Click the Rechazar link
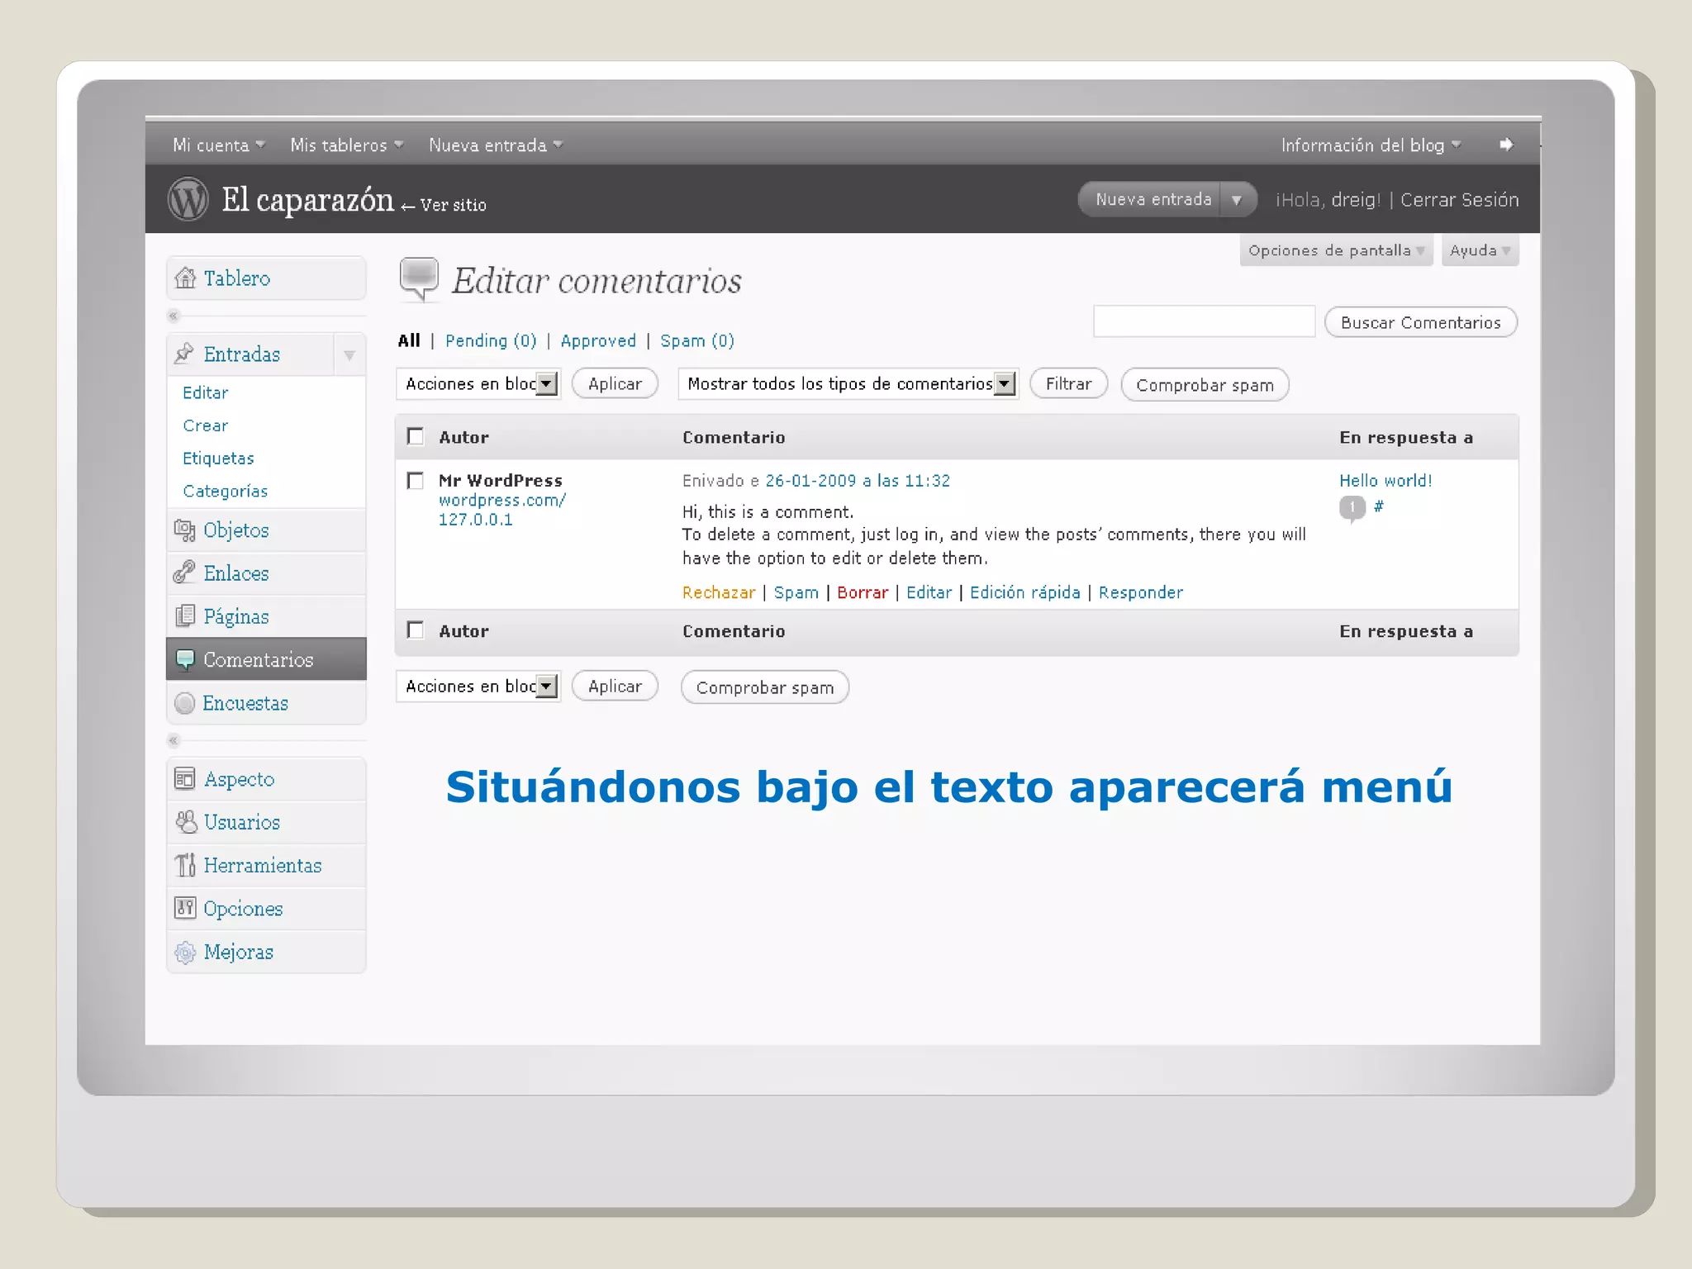Image resolution: width=1692 pixels, height=1269 pixels. [719, 592]
